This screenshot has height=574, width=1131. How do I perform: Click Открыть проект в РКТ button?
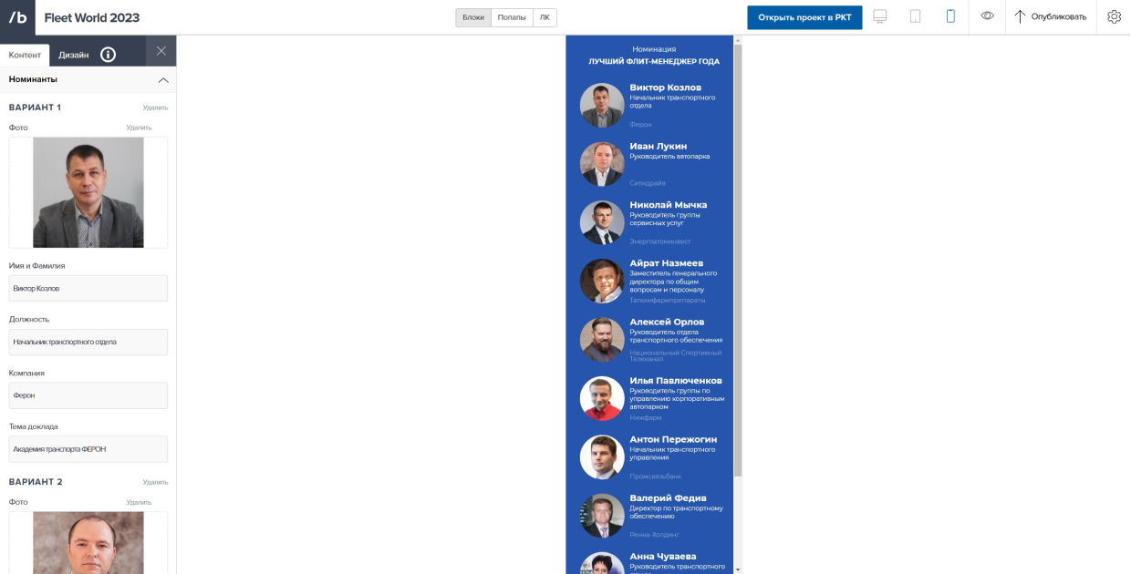pos(804,17)
